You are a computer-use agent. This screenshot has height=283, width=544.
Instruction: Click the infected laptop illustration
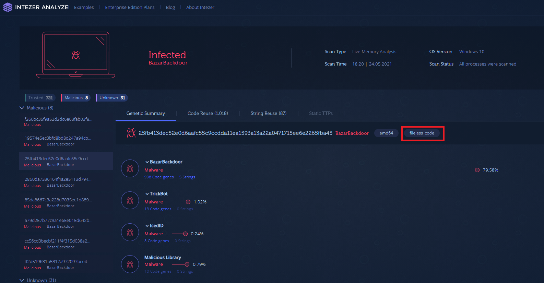click(76, 55)
